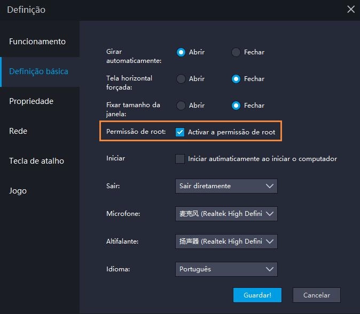Enable Iniciar automaticamente ao iniciar o computador
Viewport: 360px width, 314px height.
180,159
